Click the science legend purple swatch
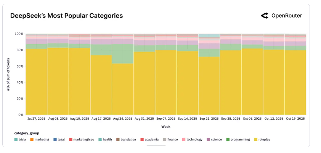 [209, 140]
